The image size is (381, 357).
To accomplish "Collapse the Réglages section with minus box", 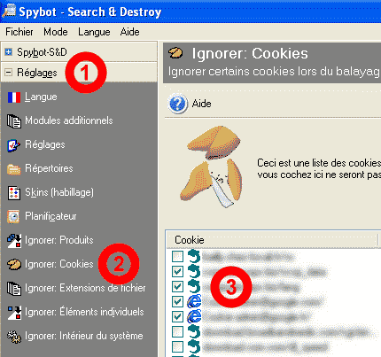I will click(9, 73).
